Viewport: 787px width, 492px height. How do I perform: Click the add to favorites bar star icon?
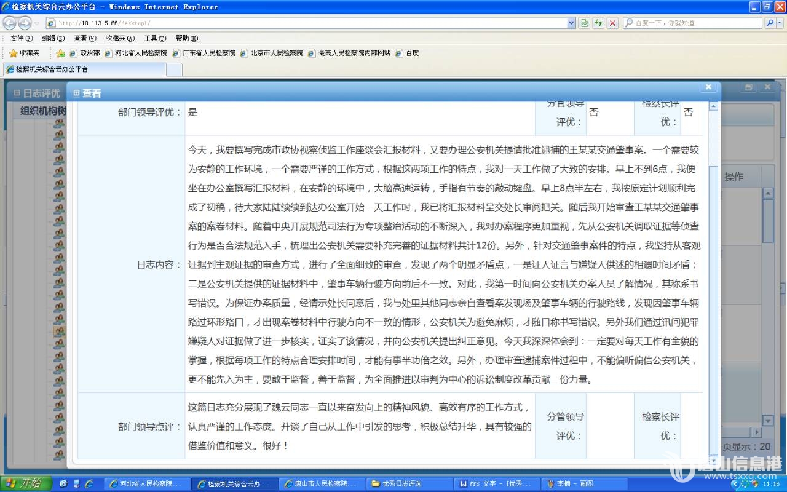(x=60, y=53)
